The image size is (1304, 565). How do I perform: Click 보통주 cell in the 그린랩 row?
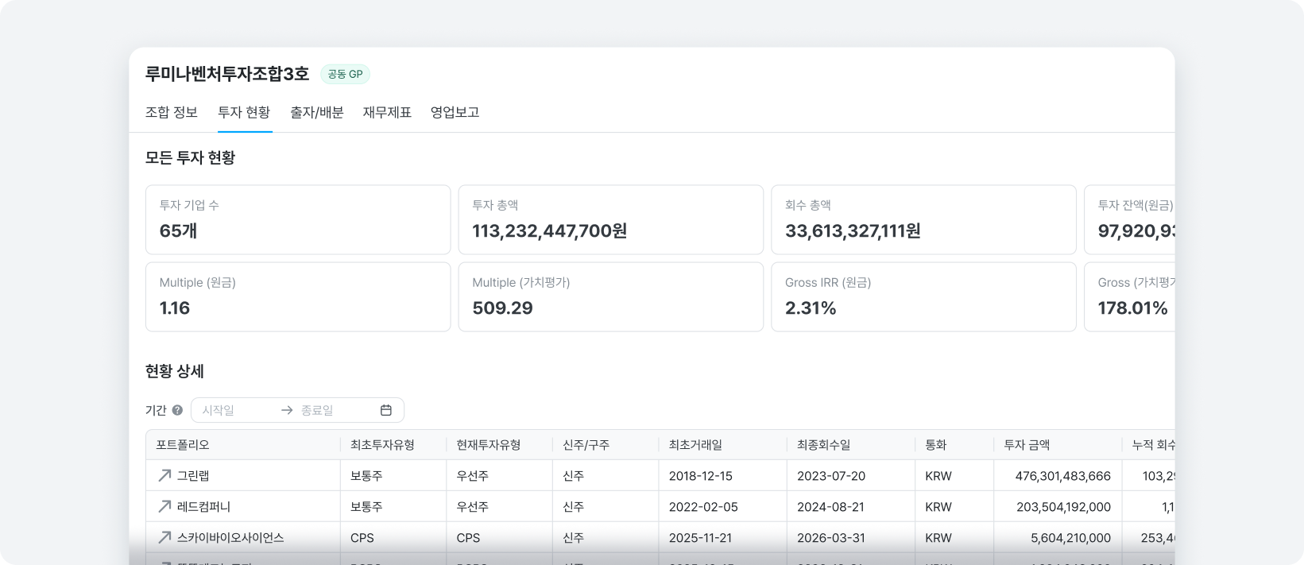pyautogui.click(x=366, y=476)
